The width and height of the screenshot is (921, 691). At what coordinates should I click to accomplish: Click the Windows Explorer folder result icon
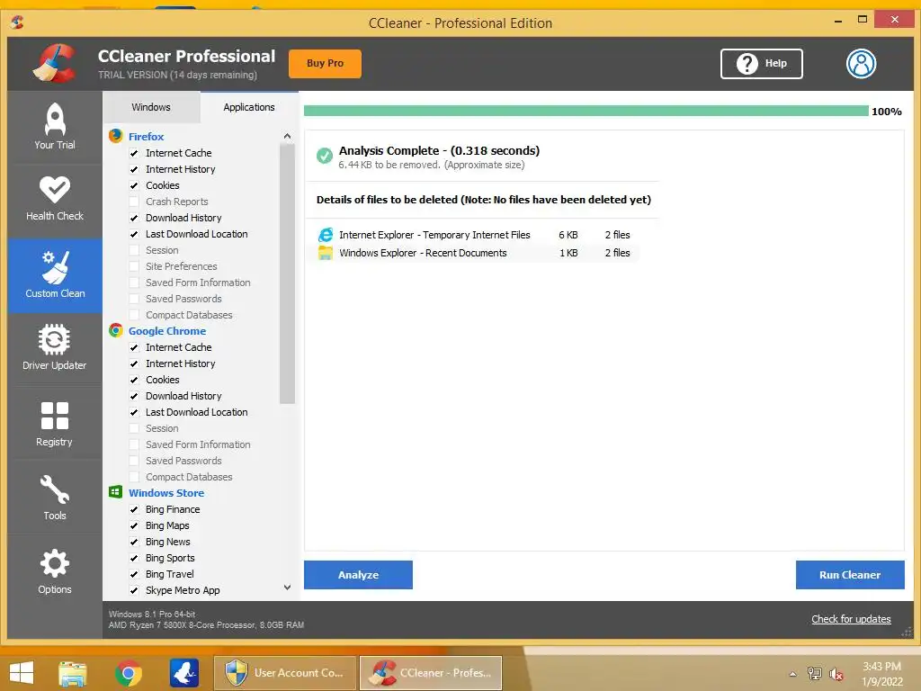(x=326, y=253)
